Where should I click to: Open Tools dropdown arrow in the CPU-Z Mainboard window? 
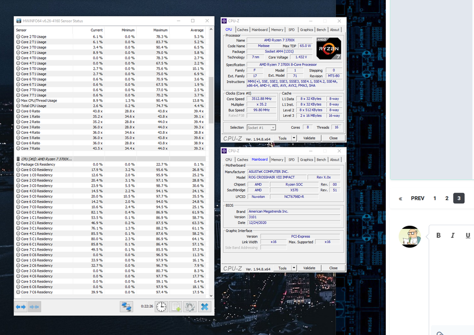[294, 268]
